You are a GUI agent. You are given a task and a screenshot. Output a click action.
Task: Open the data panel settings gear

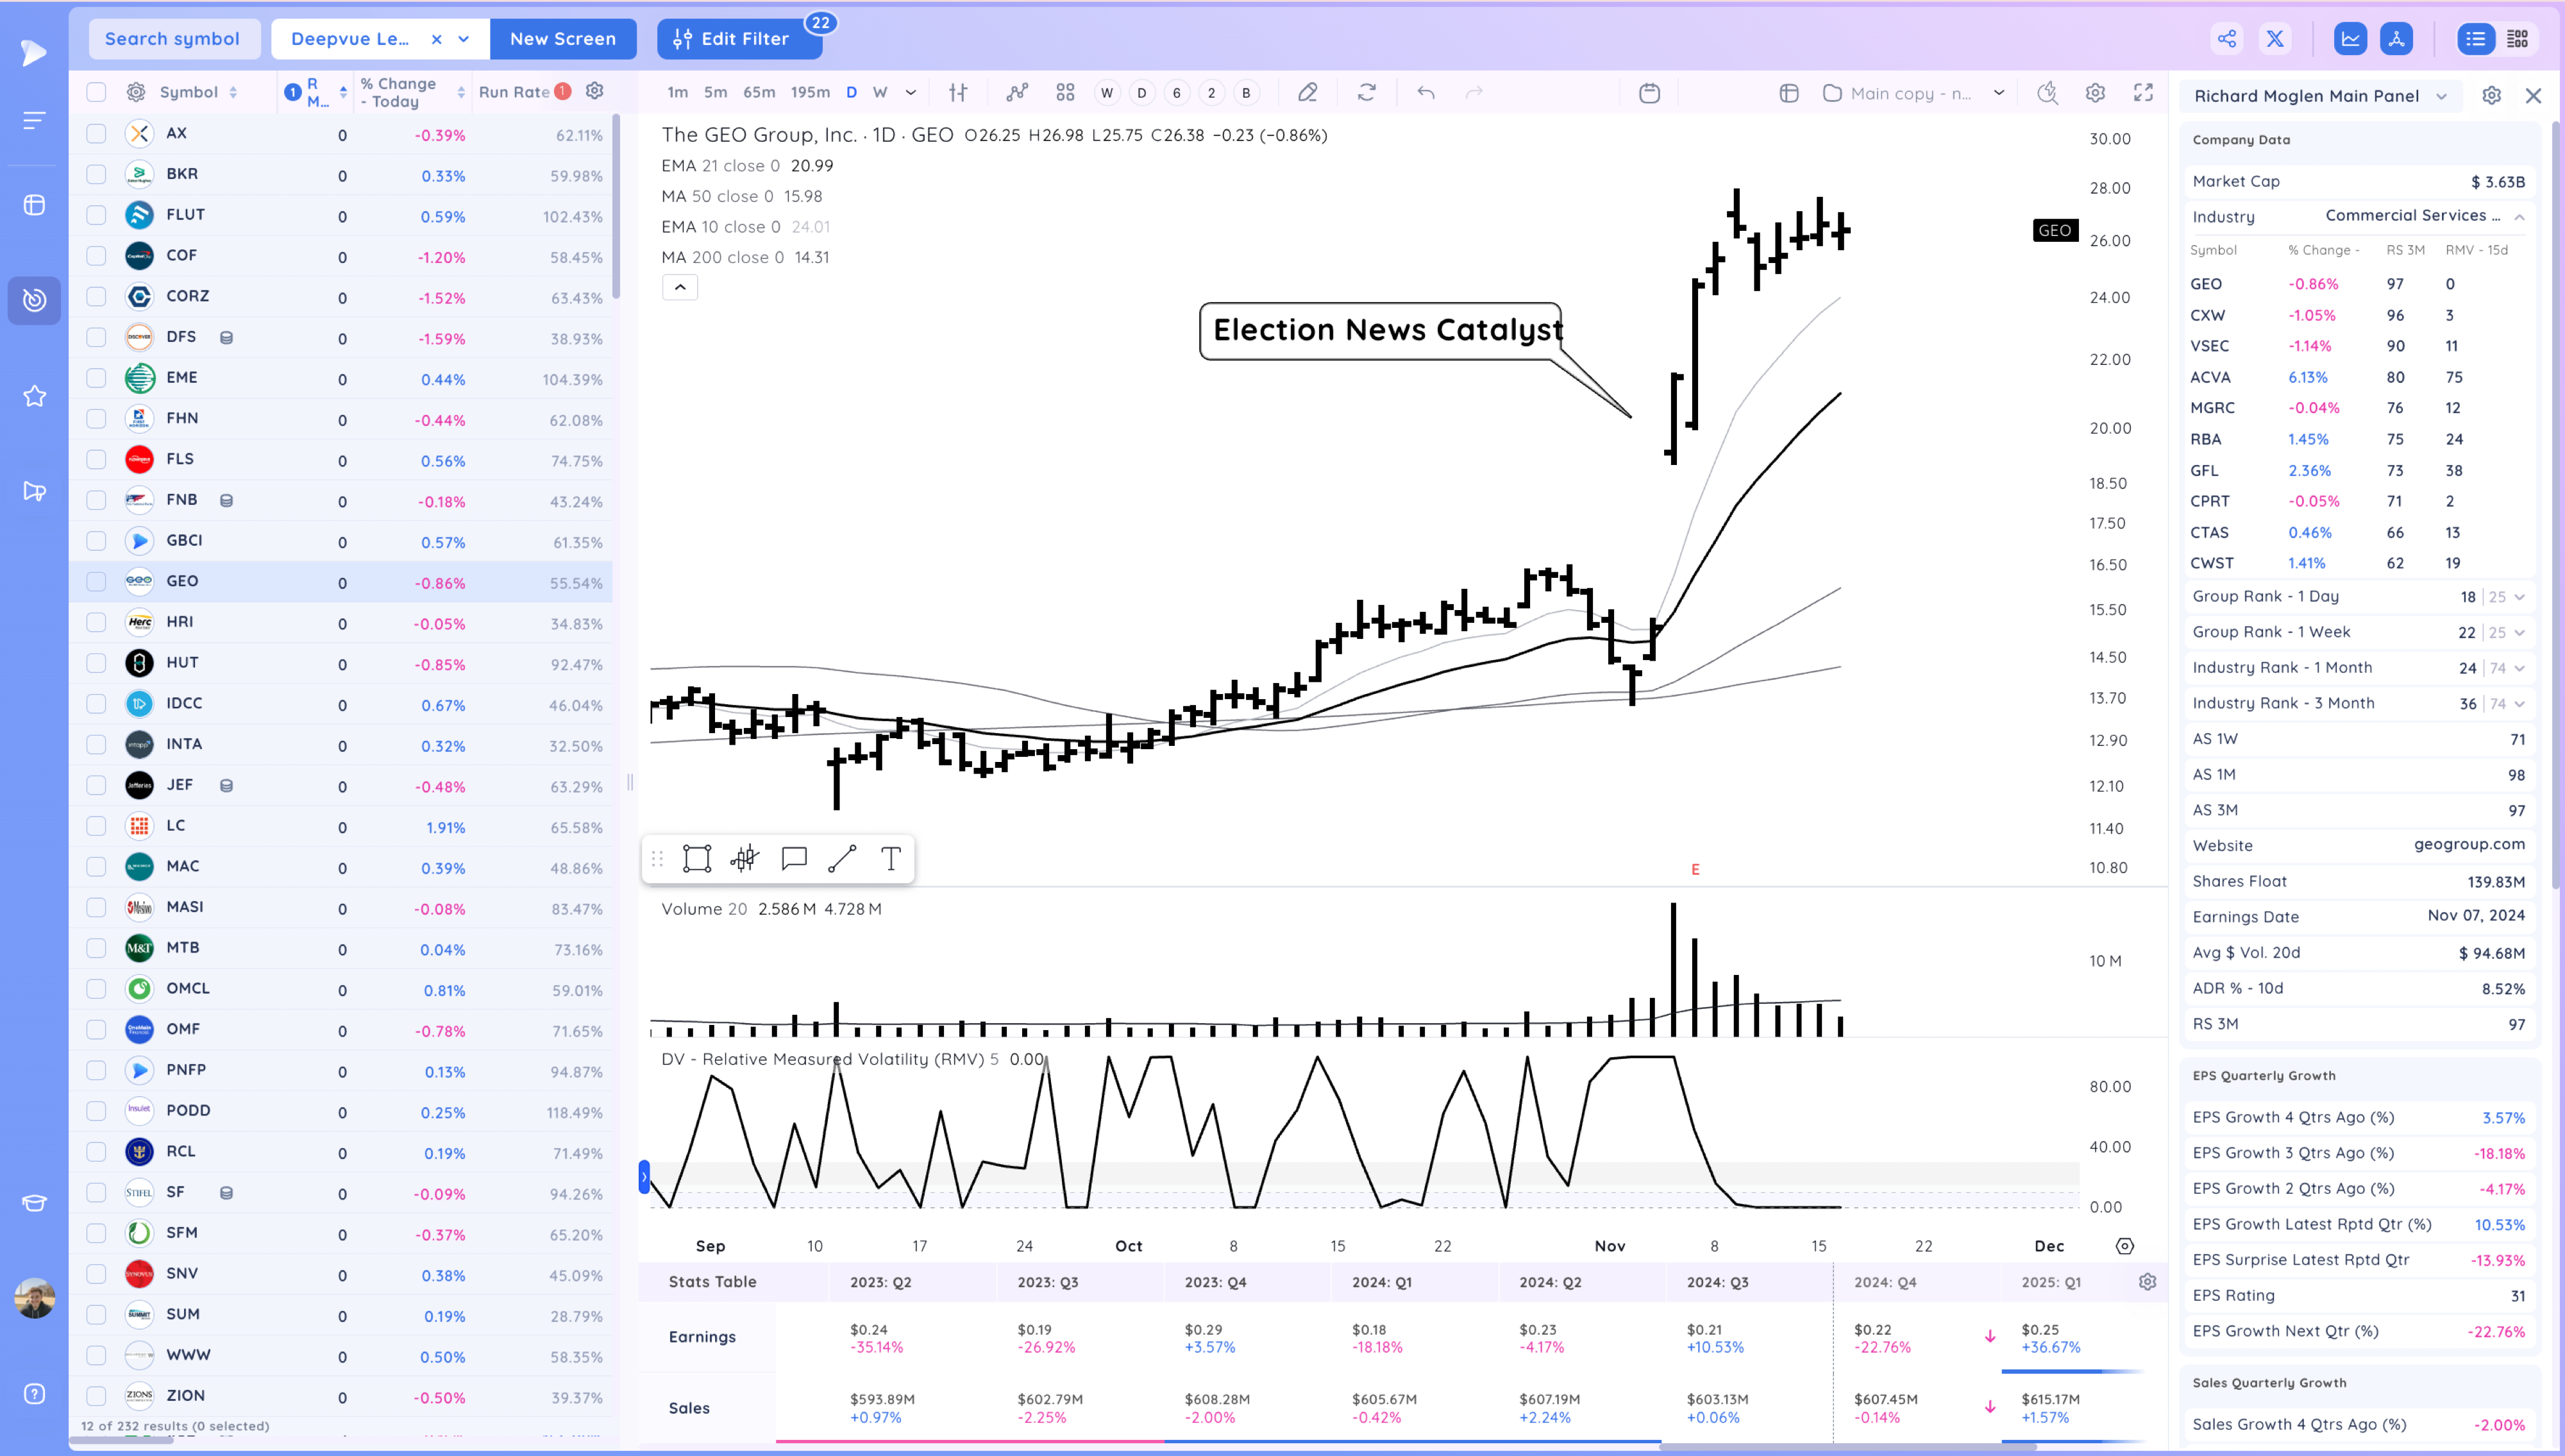pyautogui.click(x=2492, y=96)
